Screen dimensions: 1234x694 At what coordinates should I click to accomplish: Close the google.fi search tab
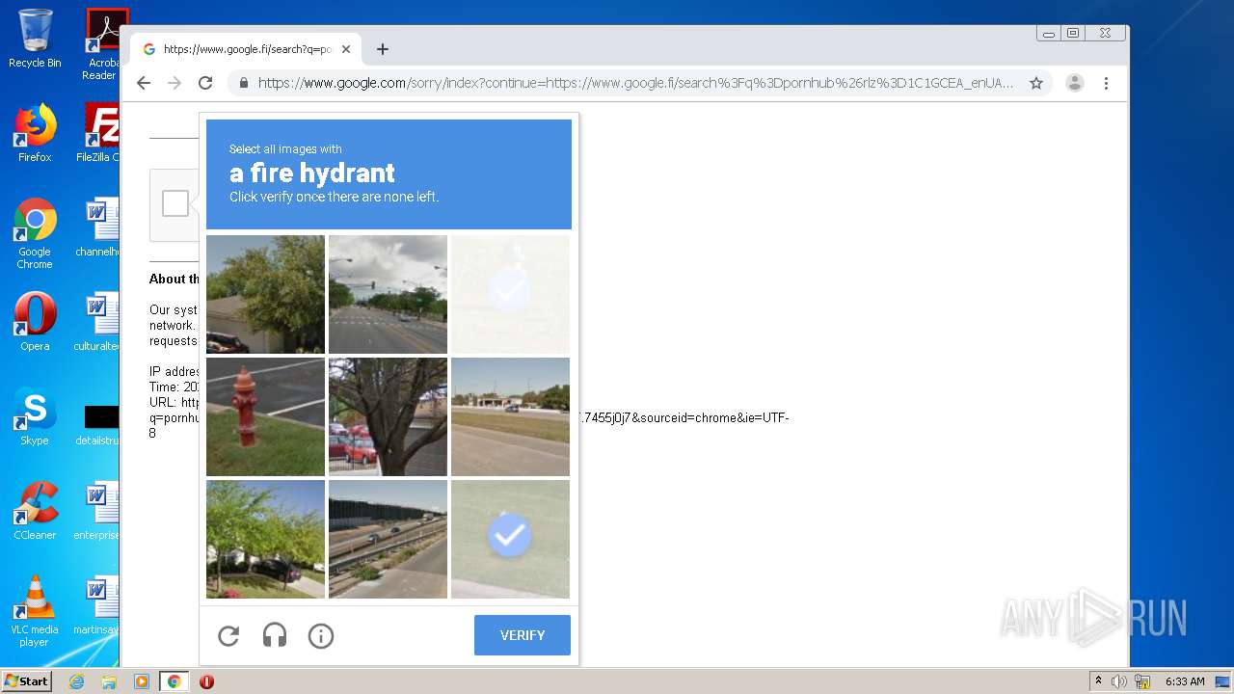click(x=346, y=49)
